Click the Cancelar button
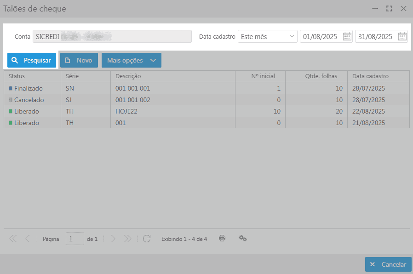This screenshot has width=413, height=274. [388, 264]
